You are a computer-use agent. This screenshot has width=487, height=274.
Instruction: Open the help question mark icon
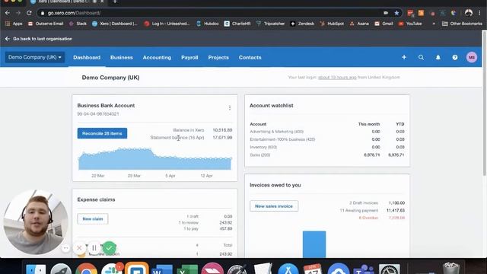click(455, 57)
